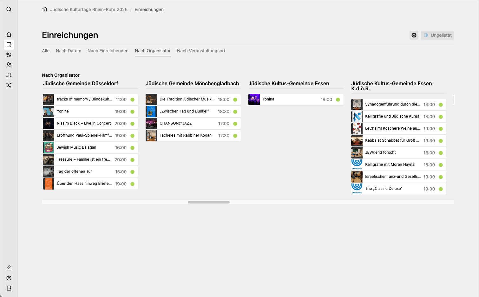The height and width of the screenshot is (297, 479).
Task: Select Tacheles mit Rabbiner Kogan
Action: [193, 136]
